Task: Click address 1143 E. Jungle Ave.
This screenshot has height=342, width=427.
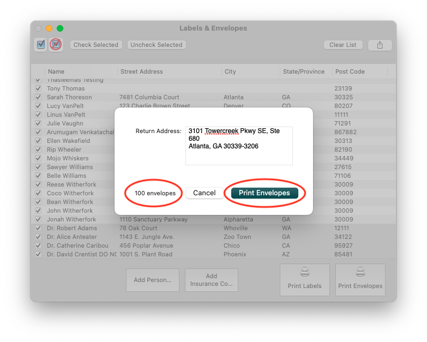Action: pos(147,237)
